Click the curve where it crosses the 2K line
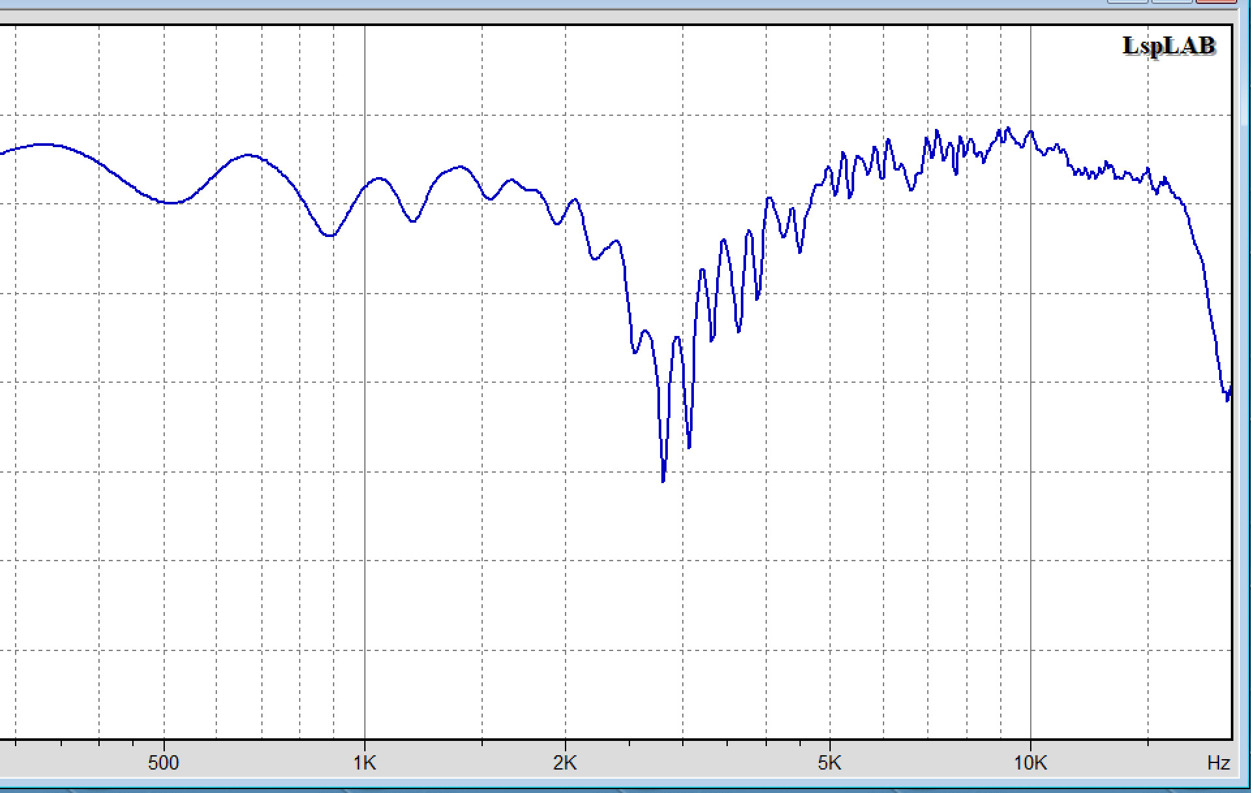The width and height of the screenshot is (1251, 793). click(x=566, y=212)
